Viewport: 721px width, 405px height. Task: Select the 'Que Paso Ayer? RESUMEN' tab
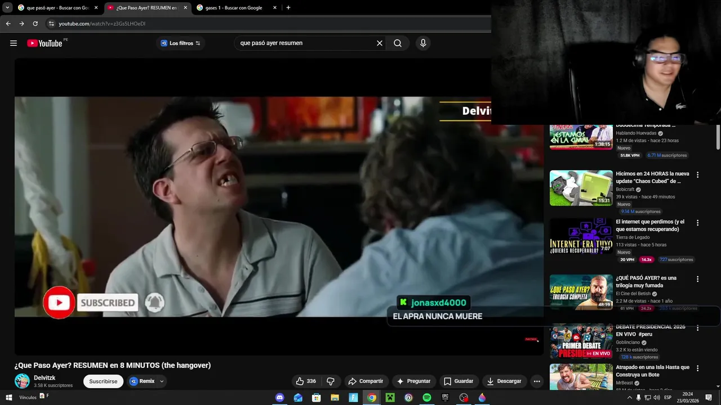click(148, 8)
